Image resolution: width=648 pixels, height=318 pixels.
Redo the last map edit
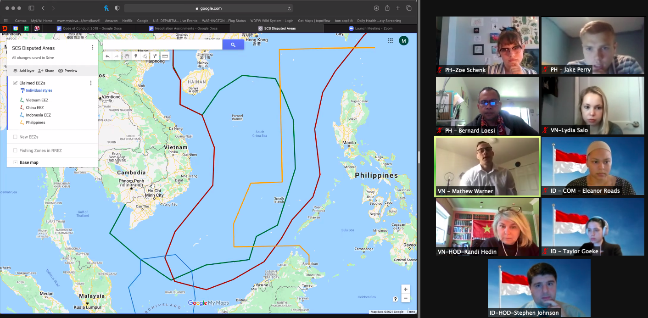click(x=116, y=56)
